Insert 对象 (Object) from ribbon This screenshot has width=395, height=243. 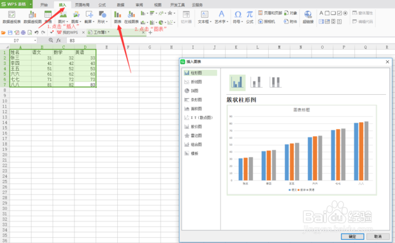click(291, 13)
